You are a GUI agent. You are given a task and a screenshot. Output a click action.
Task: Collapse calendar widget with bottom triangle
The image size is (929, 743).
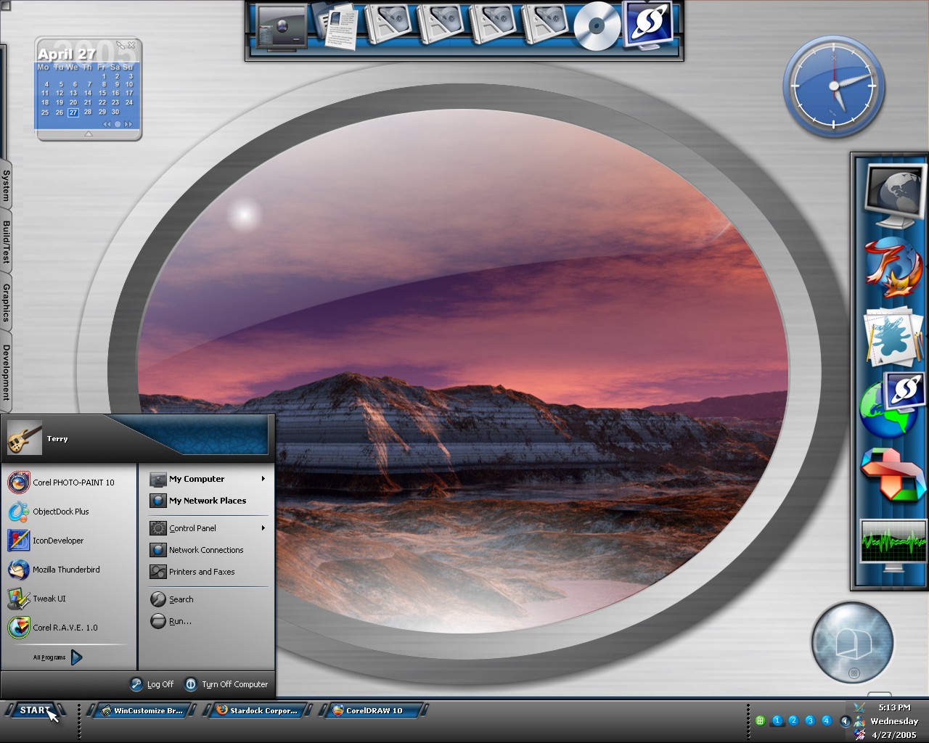pyautogui.click(x=88, y=134)
